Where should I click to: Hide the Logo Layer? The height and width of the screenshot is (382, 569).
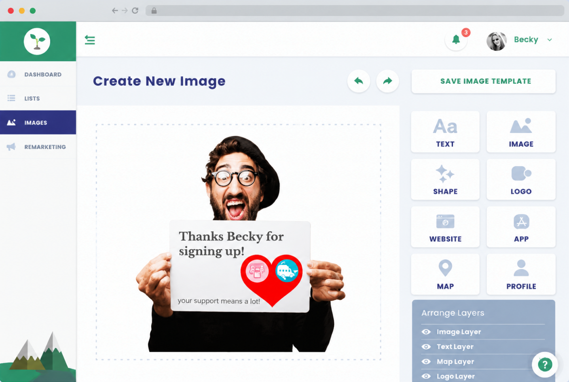point(426,376)
